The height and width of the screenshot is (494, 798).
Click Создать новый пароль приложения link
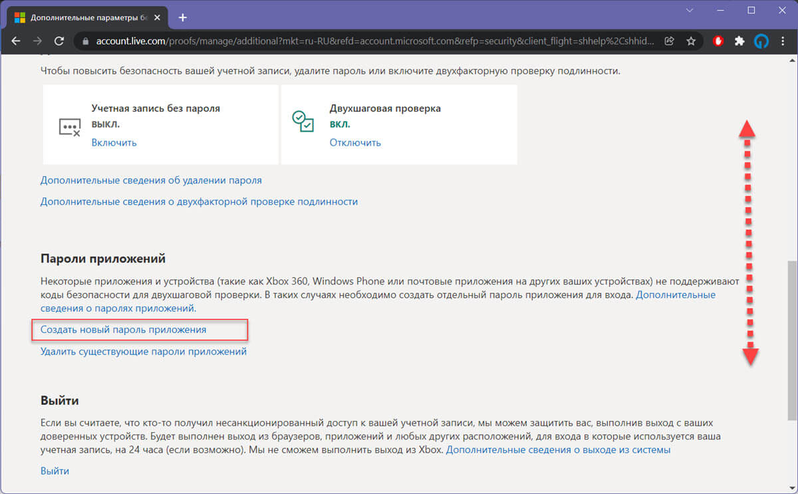[x=123, y=329]
